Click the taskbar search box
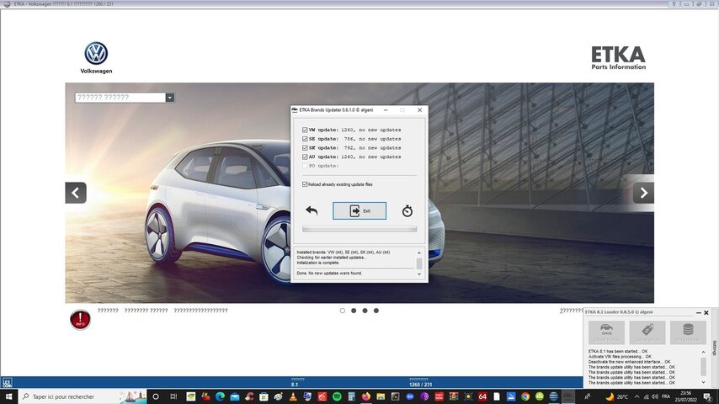 pyautogui.click(x=83, y=396)
